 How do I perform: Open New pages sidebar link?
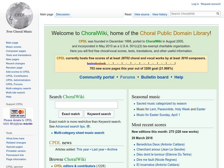click(12, 59)
